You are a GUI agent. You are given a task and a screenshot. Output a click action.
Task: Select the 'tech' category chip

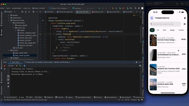(164, 30)
